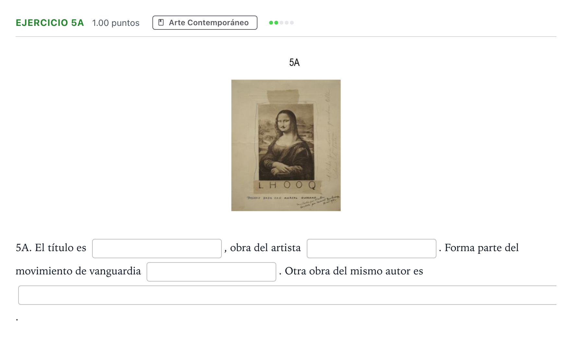
Task: Click the green difficulty dots indicator
Action: coord(281,23)
